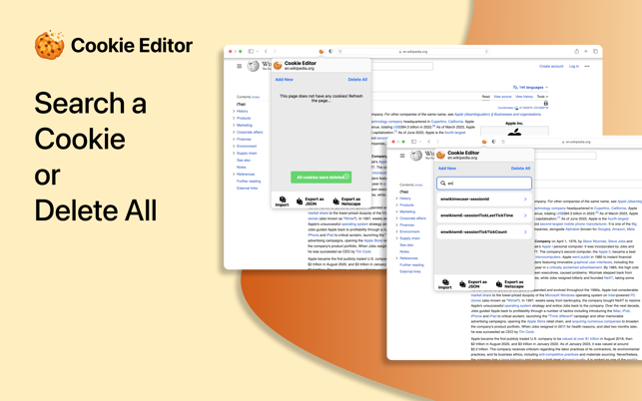This screenshot has height=401, width=642.
Task: Click Delete All in the back Cookie Editor popup
Action: point(357,80)
